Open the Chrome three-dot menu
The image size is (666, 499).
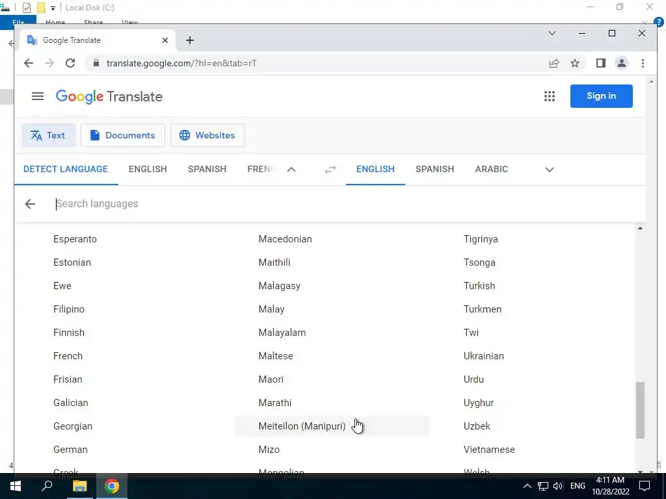tap(643, 63)
